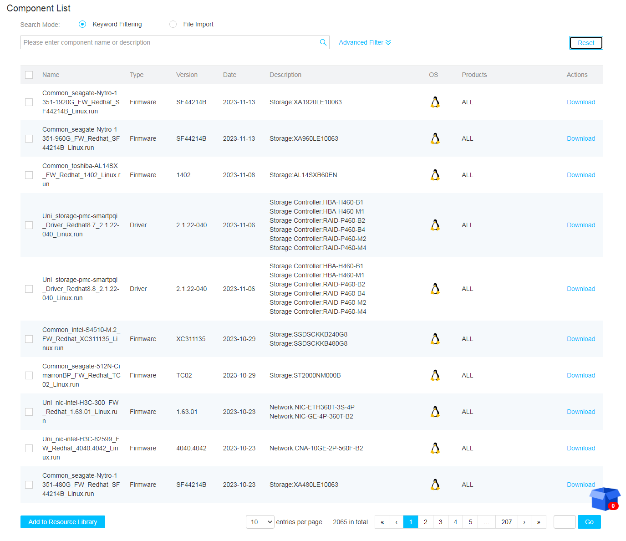Viewport: 626px width, 541px height.
Task: Go to page 5
Action: click(x=470, y=522)
